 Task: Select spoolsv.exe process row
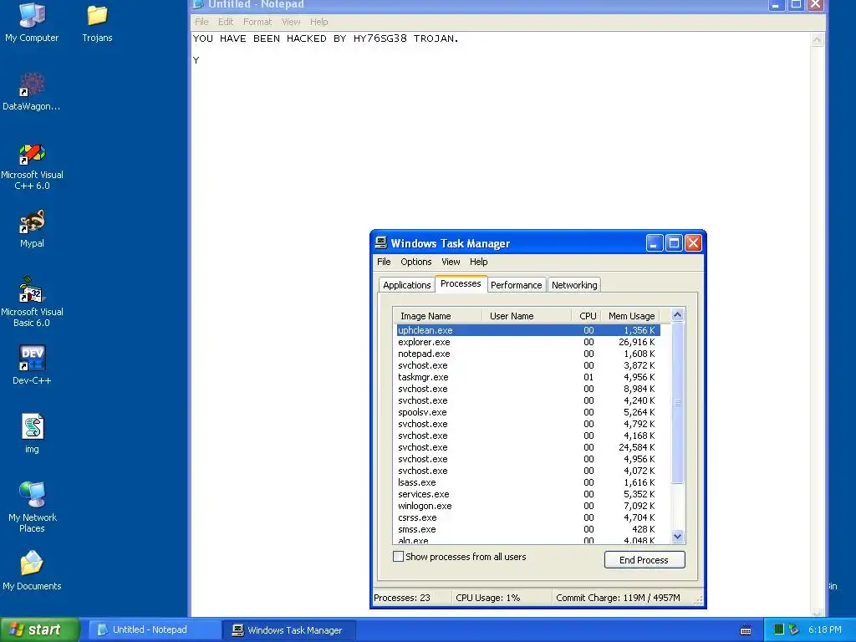pyautogui.click(x=528, y=412)
